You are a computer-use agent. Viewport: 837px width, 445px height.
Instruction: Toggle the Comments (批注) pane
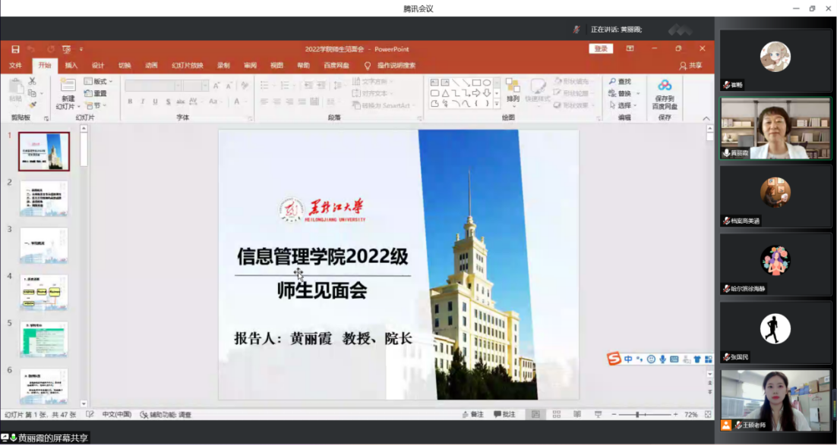[x=504, y=415]
